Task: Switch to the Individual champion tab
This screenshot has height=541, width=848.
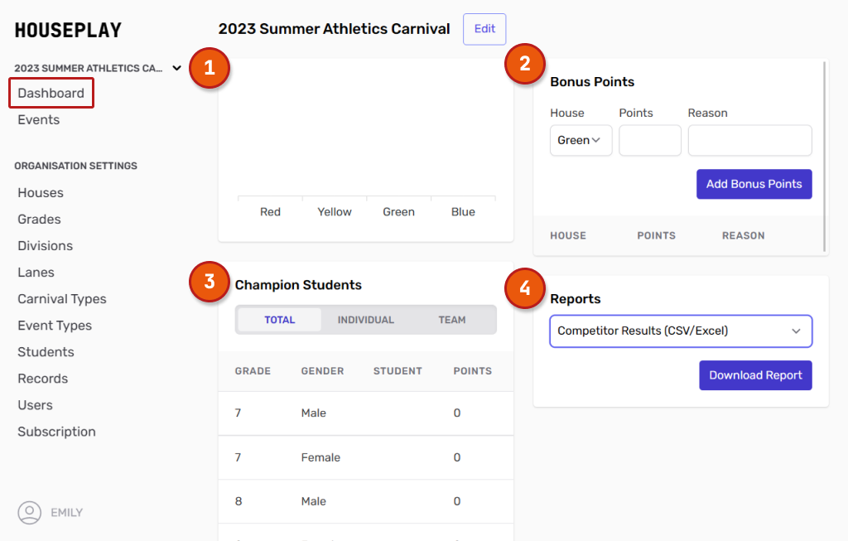Action: pos(365,320)
